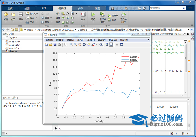Click the quick access save icon

112,8
